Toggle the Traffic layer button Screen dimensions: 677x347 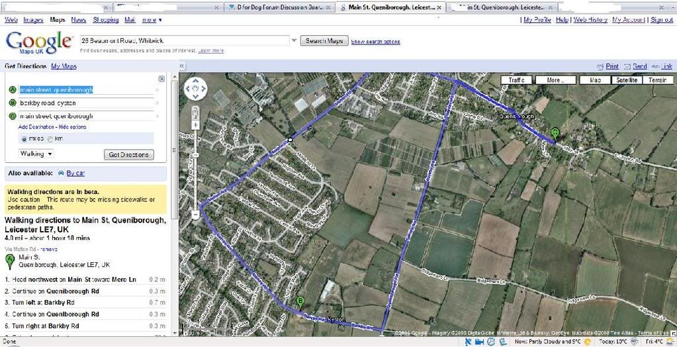(x=516, y=80)
